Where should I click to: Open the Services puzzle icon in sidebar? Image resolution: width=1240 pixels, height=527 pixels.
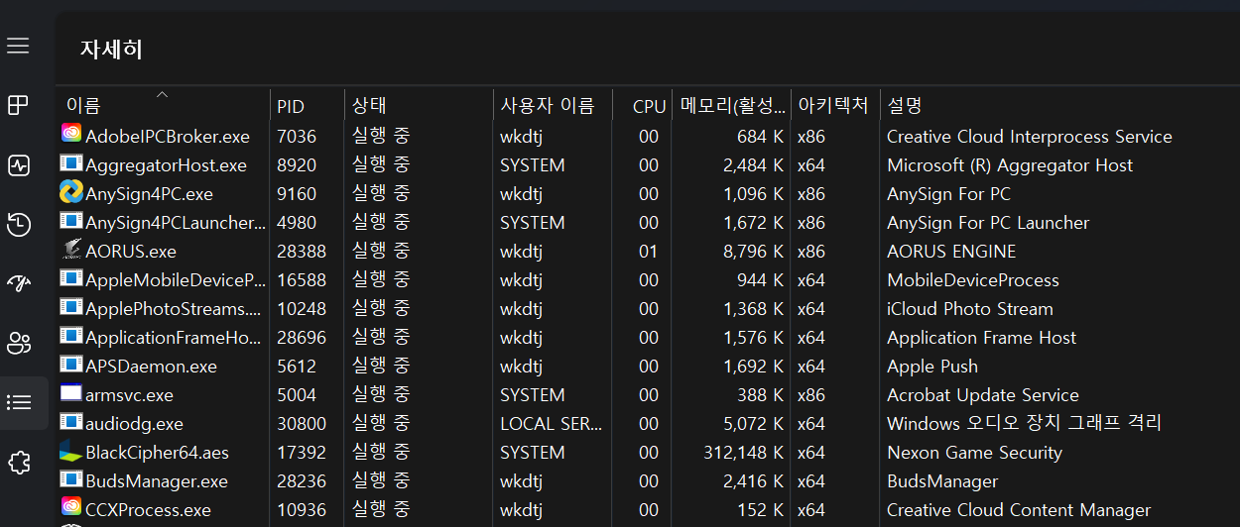click(18, 463)
